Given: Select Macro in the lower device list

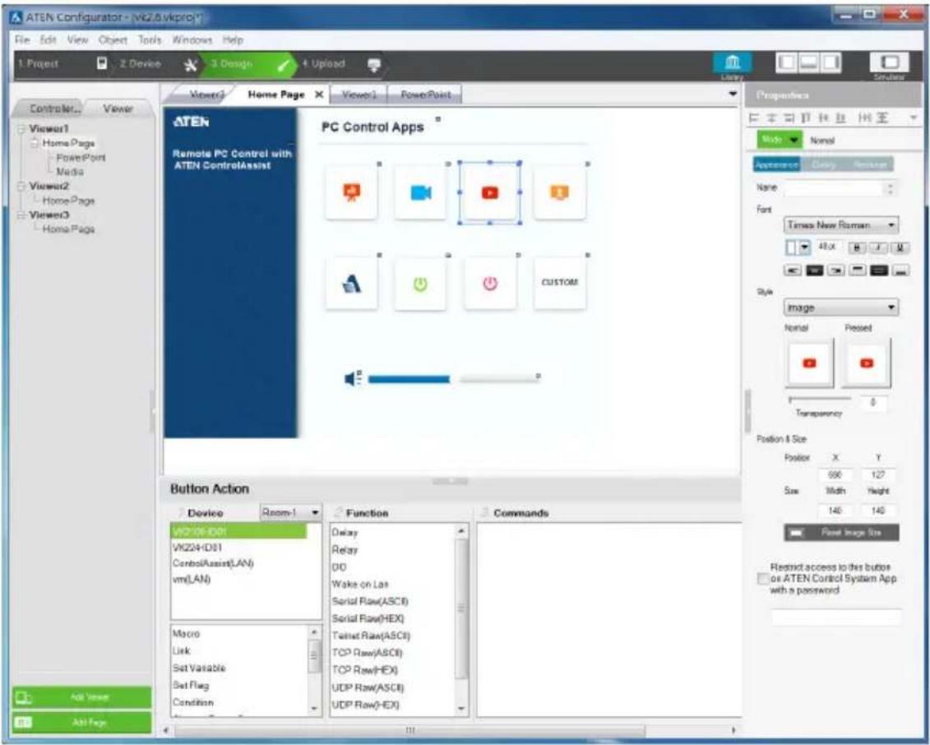Looking at the screenshot, I should 186,633.
